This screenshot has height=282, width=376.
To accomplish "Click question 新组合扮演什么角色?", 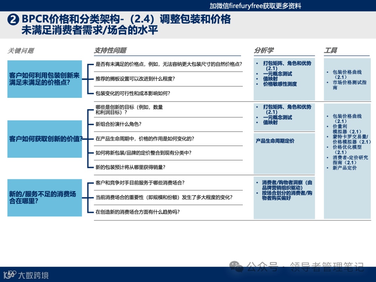I will coord(118,124).
